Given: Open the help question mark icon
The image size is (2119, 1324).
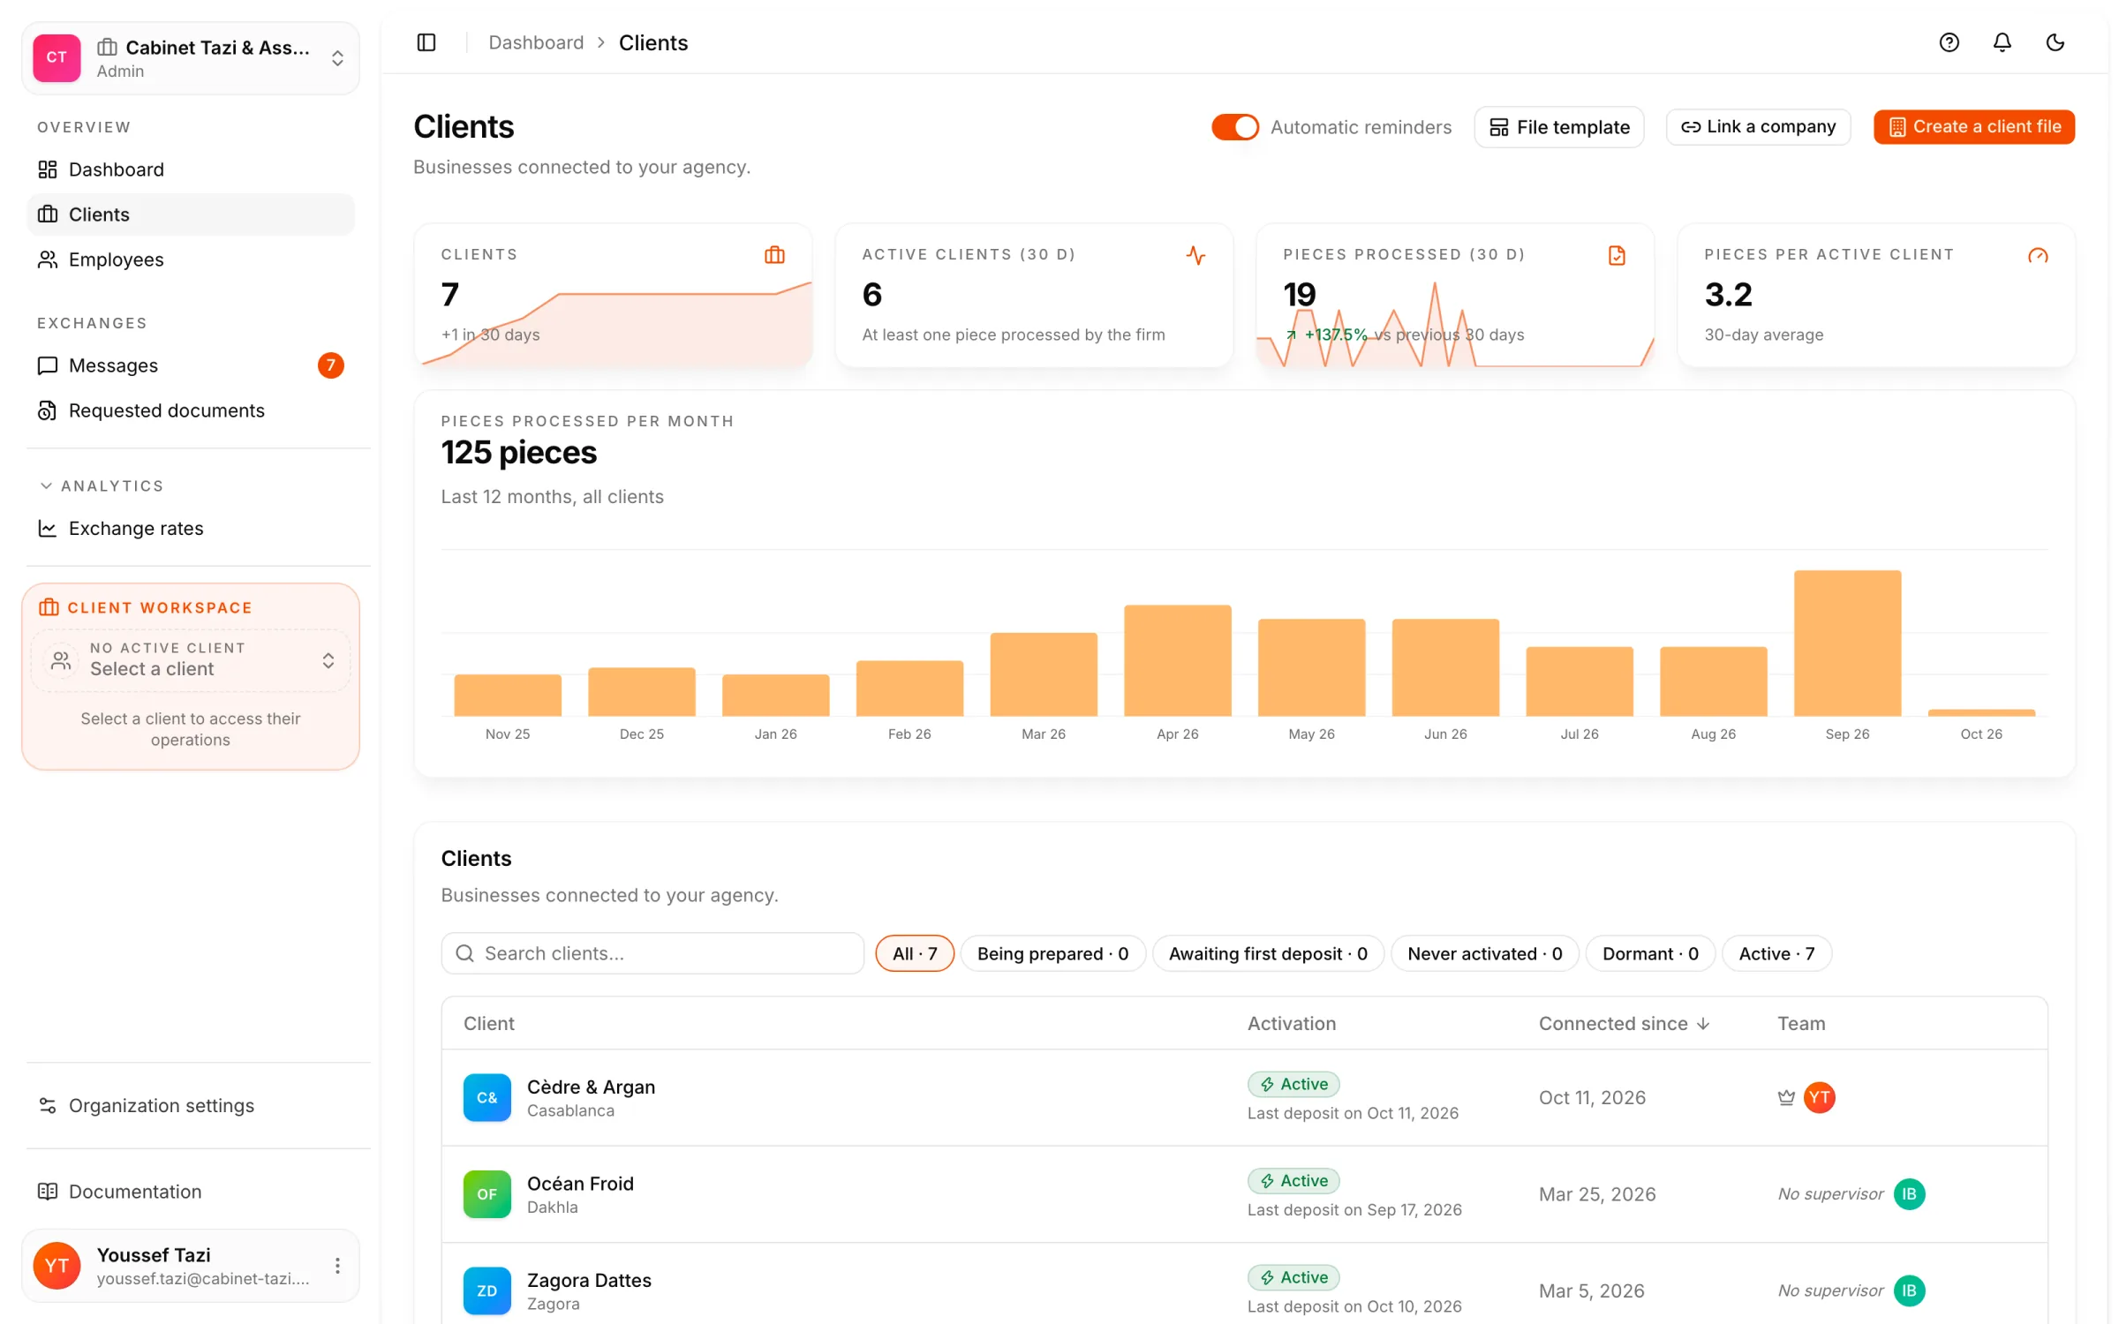Looking at the screenshot, I should (1949, 42).
